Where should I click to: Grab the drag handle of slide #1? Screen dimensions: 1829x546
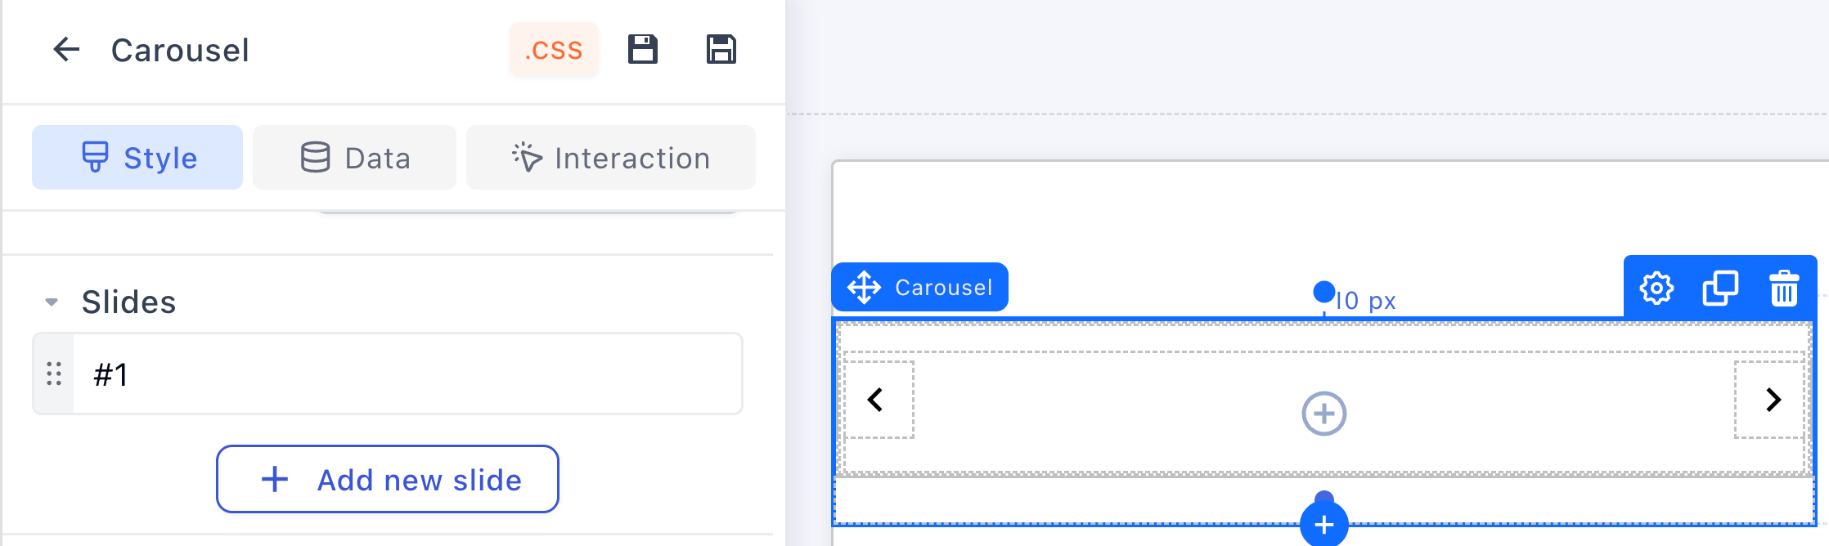click(x=54, y=374)
